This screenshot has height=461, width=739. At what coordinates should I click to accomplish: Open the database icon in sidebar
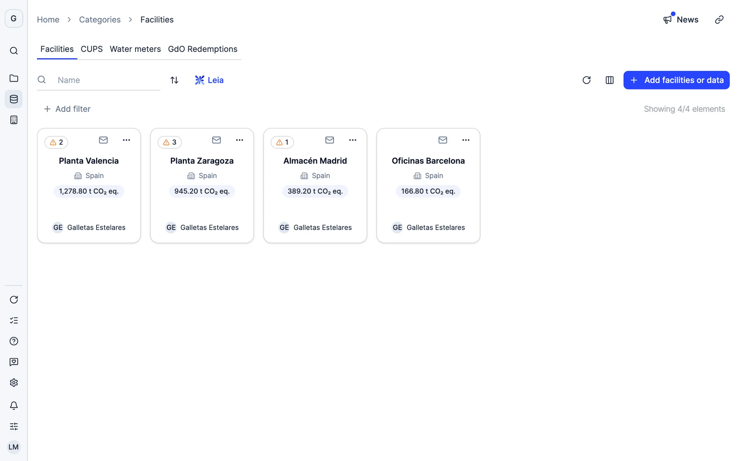click(14, 99)
